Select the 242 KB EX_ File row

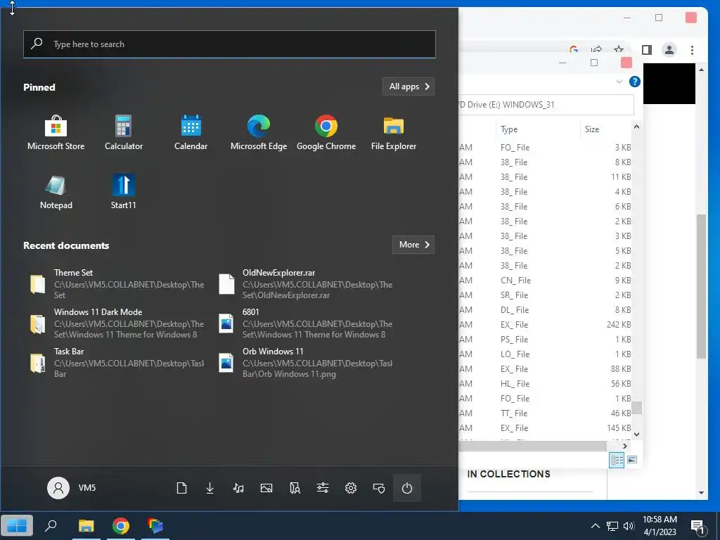coord(546,325)
